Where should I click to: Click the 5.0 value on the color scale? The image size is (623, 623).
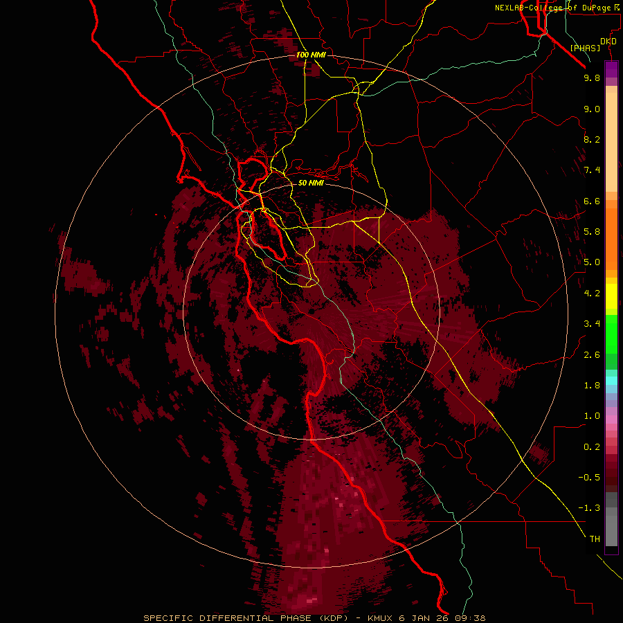[x=592, y=262]
